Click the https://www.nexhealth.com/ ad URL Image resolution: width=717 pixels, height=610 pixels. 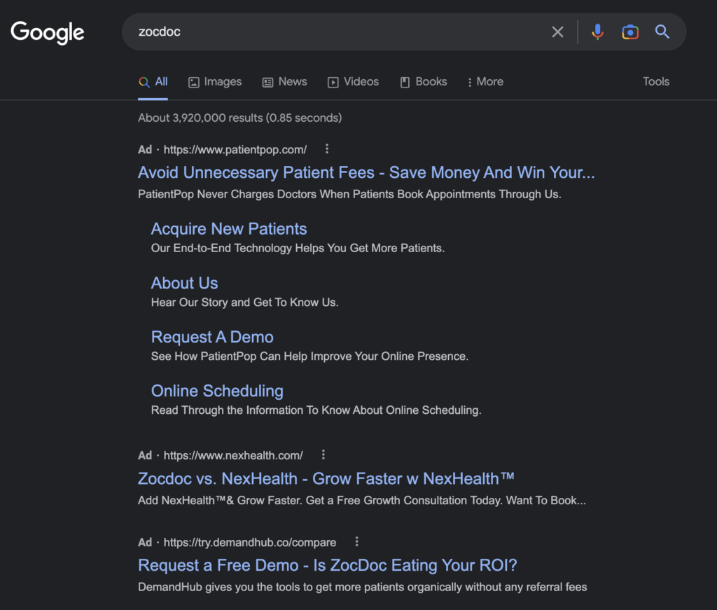(x=233, y=455)
